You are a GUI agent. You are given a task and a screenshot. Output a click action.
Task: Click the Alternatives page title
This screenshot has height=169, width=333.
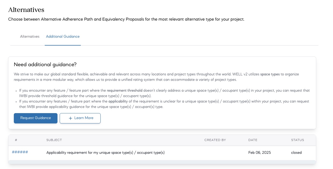(x=26, y=10)
